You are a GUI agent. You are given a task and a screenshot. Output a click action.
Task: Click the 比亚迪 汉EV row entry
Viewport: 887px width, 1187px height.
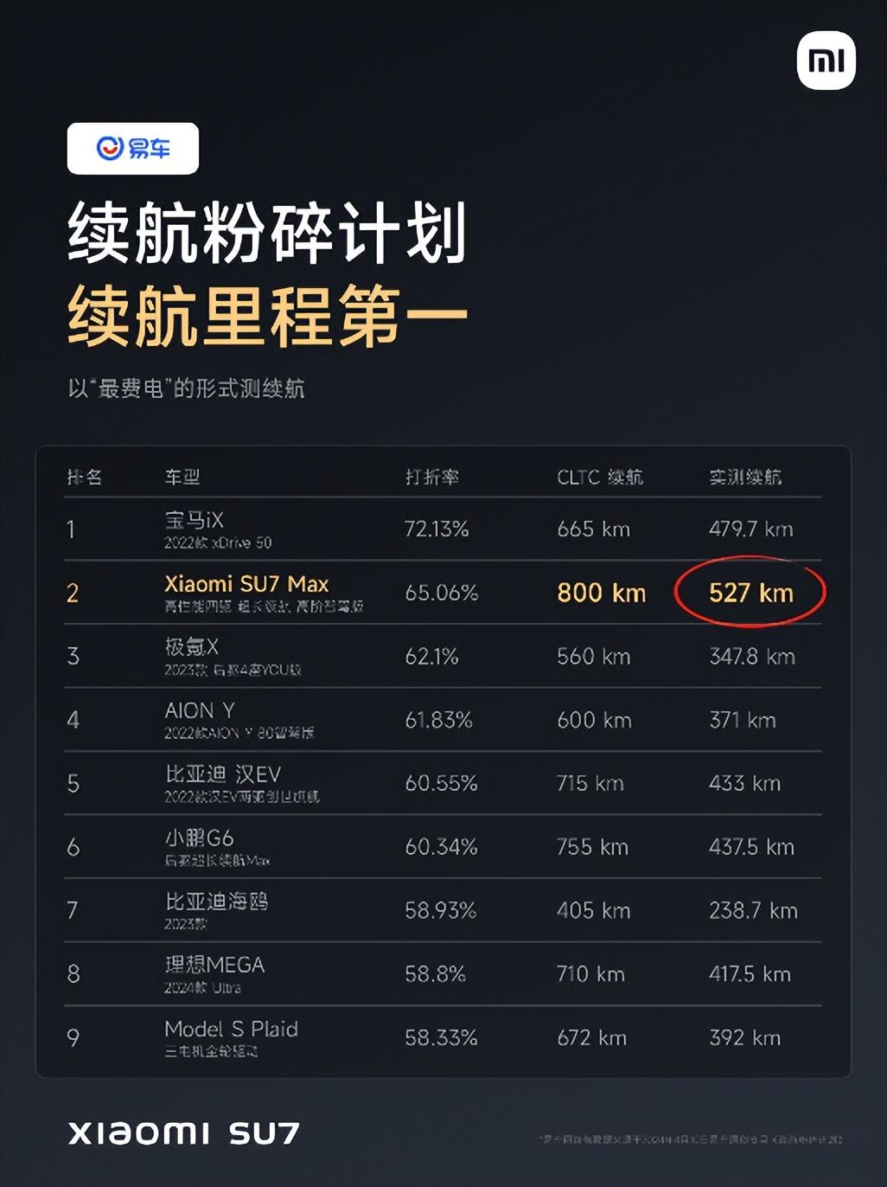[443, 783]
